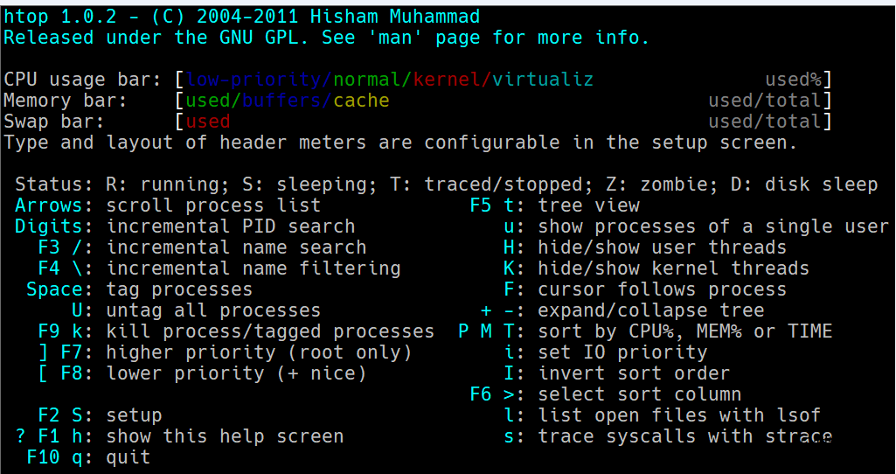This screenshot has width=896, height=474.
Task: Click 'hide/show user threads' description
Action: tap(663, 247)
